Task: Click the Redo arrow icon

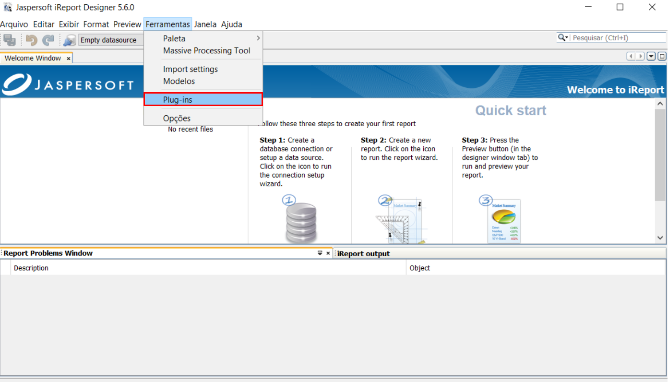Action: pos(48,40)
